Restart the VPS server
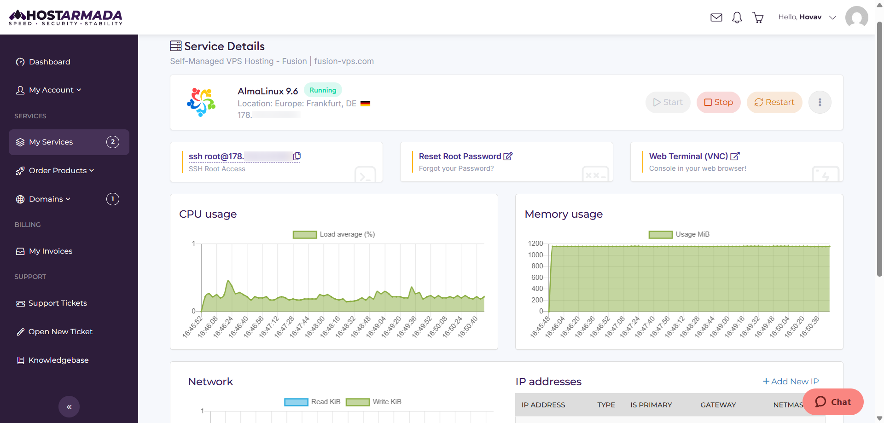884x423 pixels. 774,102
